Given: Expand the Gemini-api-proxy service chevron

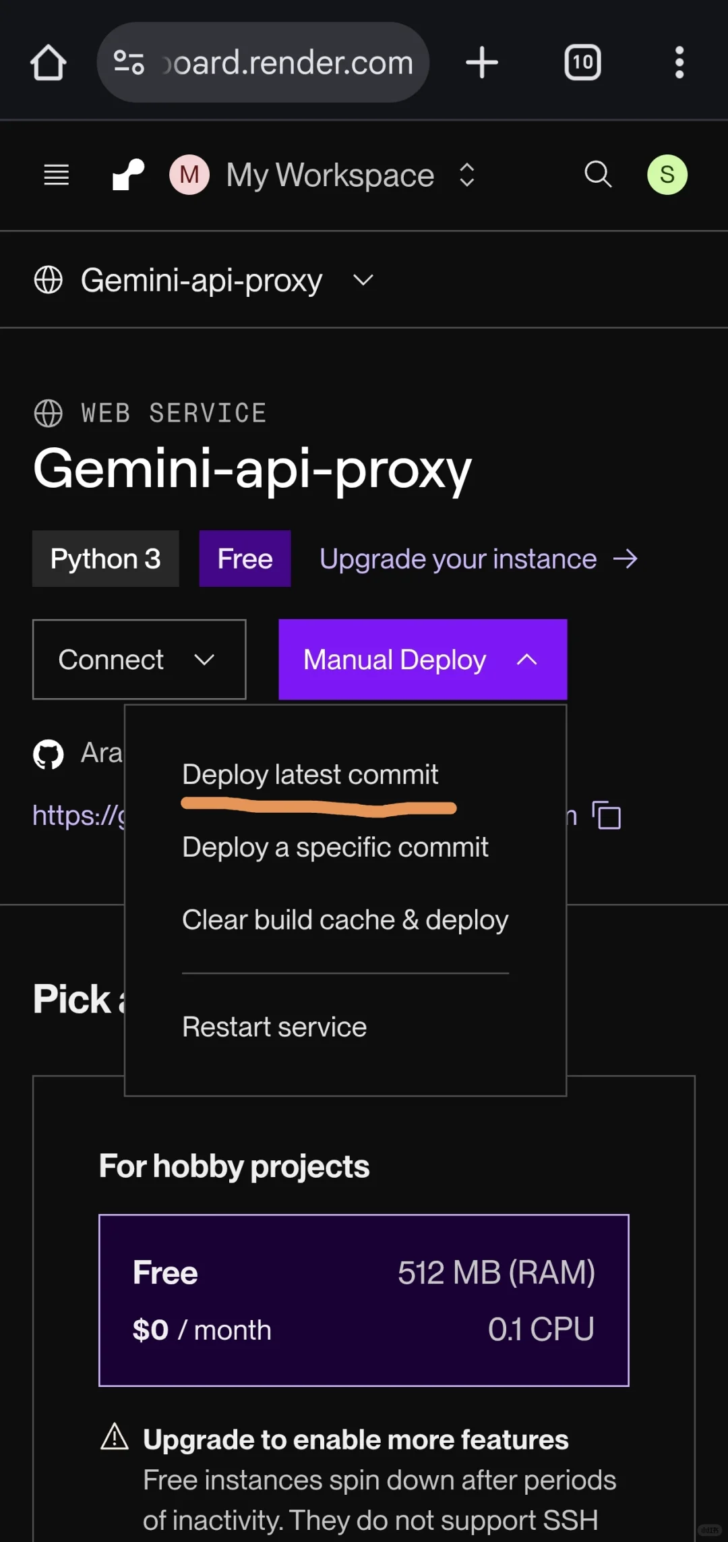Looking at the screenshot, I should coord(363,280).
